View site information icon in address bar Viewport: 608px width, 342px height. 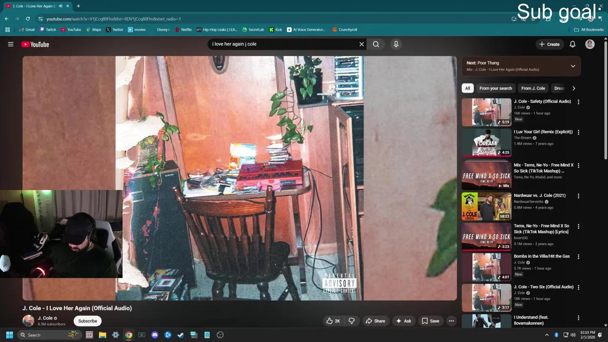[x=41, y=19]
